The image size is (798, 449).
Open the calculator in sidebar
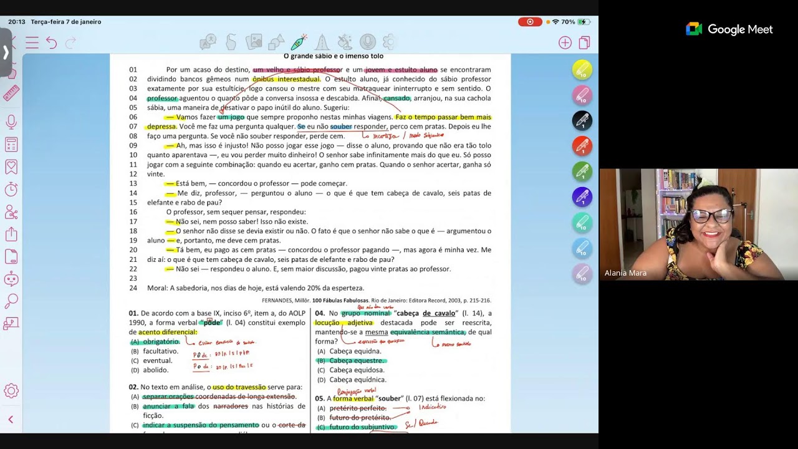11,145
